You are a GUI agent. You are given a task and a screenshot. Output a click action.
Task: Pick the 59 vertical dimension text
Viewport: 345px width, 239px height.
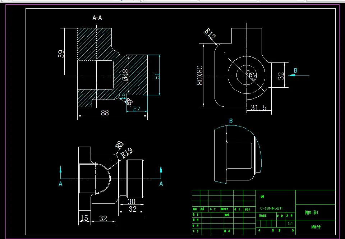click(x=61, y=54)
